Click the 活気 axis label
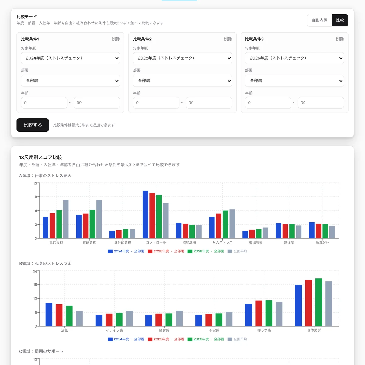Image resolution: width=365 pixels, height=365 pixels. coord(64,331)
